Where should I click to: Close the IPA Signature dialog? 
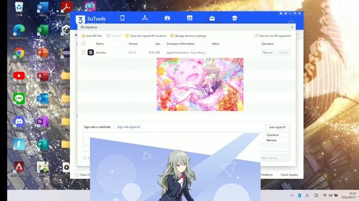click(292, 27)
